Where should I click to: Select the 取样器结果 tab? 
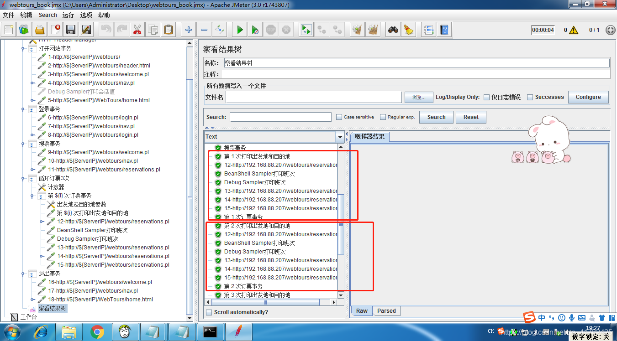point(370,137)
